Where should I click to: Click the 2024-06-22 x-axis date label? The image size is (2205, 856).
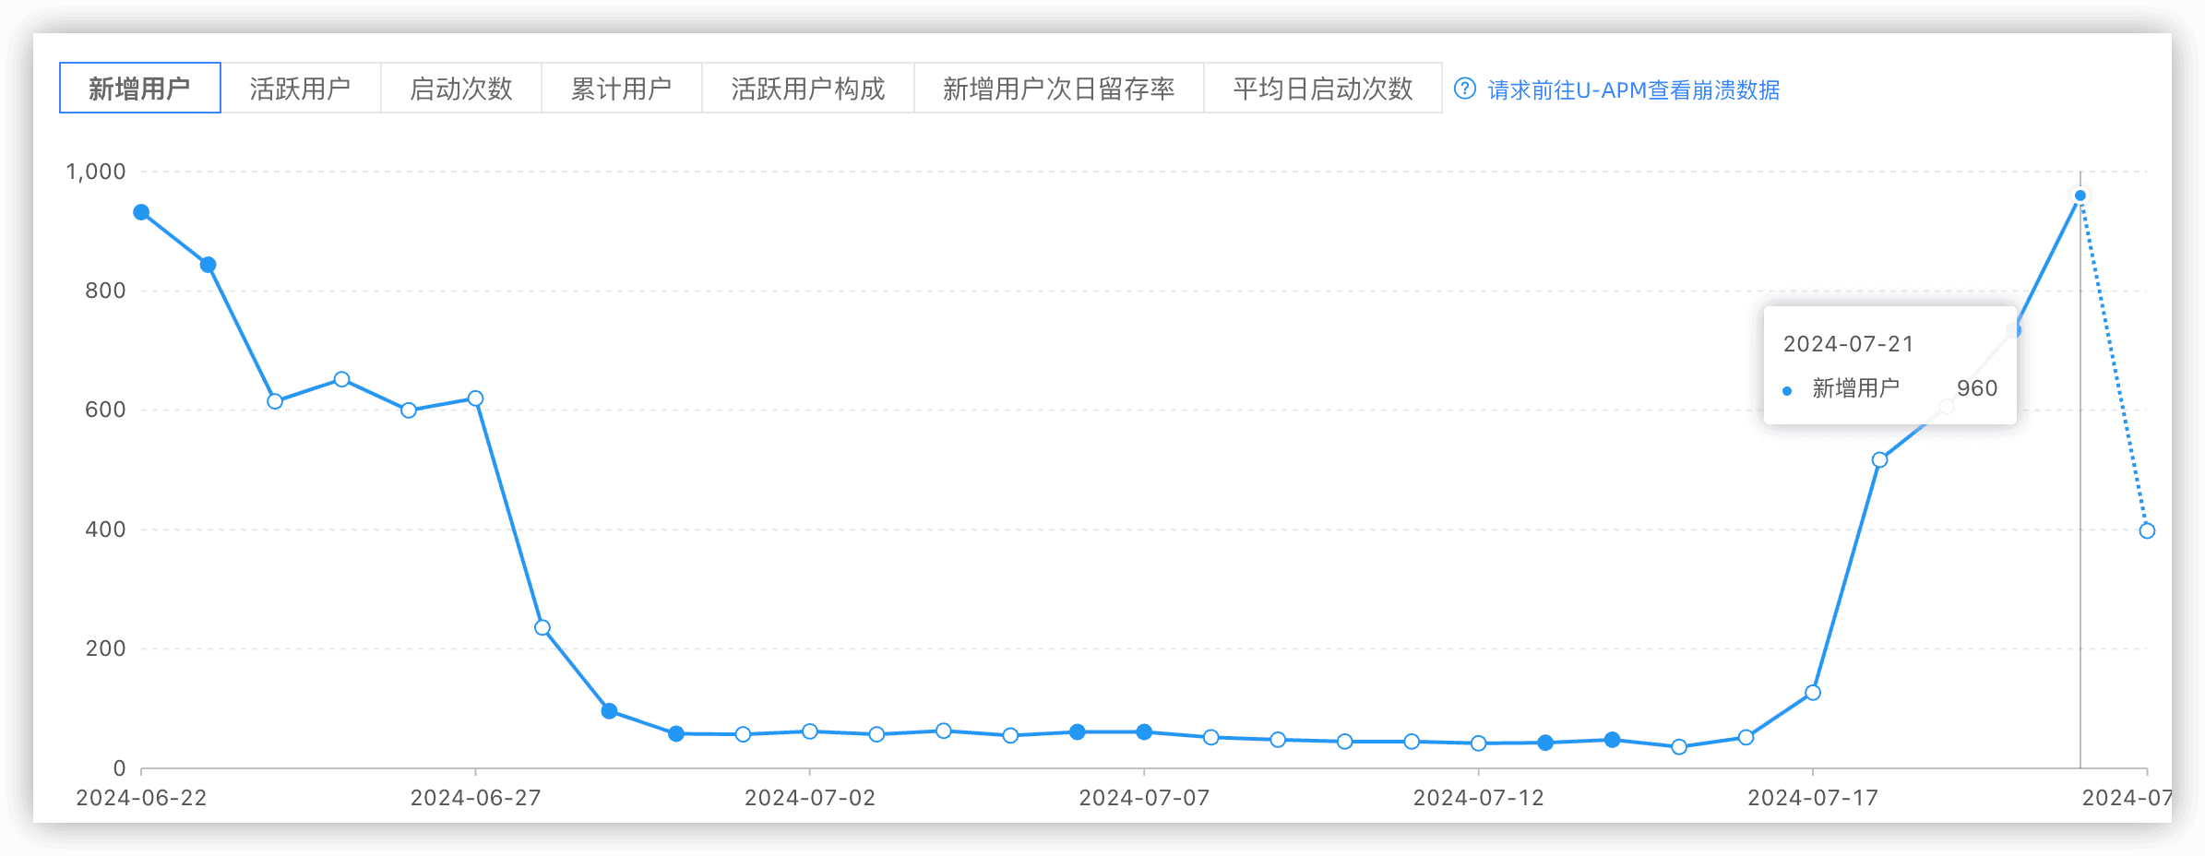pyautogui.click(x=141, y=798)
